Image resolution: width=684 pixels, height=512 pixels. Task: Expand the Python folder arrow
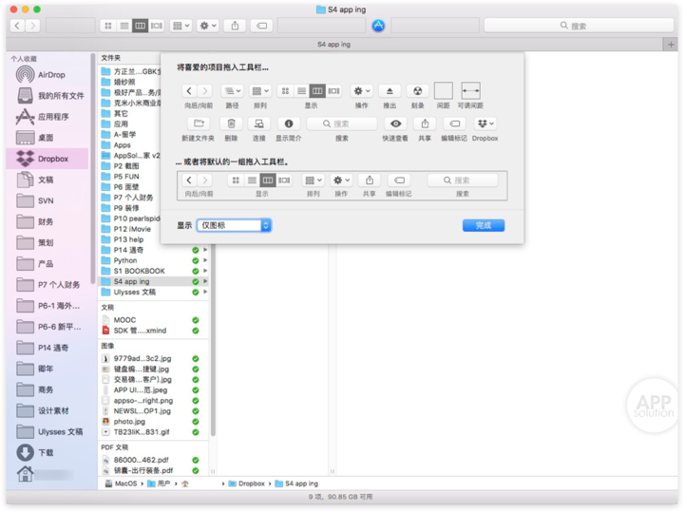coord(205,260)
